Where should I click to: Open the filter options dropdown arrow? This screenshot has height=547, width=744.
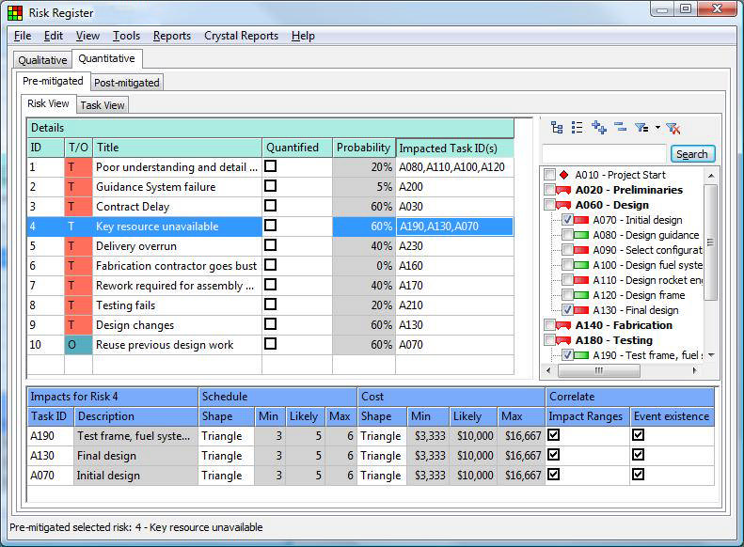tap(657, 128)
